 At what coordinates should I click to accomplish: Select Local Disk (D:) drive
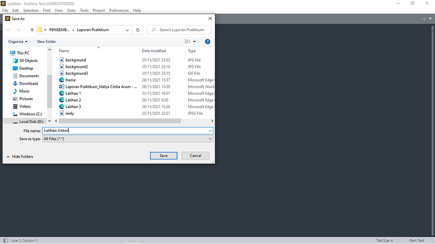(x=31, y=121)
